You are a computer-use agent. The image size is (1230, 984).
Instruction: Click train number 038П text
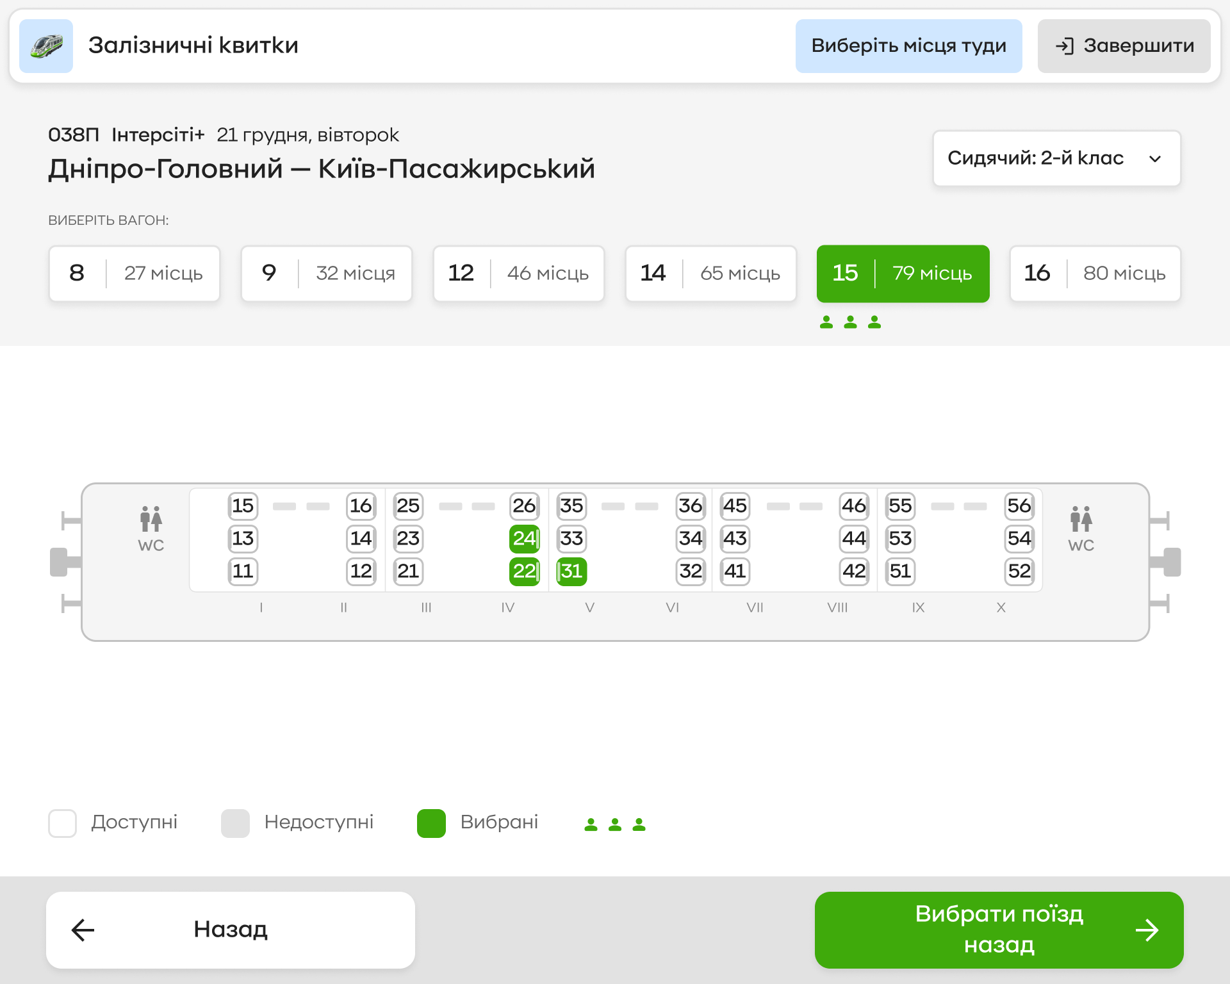pyautogui.click(x=74, y=135)
